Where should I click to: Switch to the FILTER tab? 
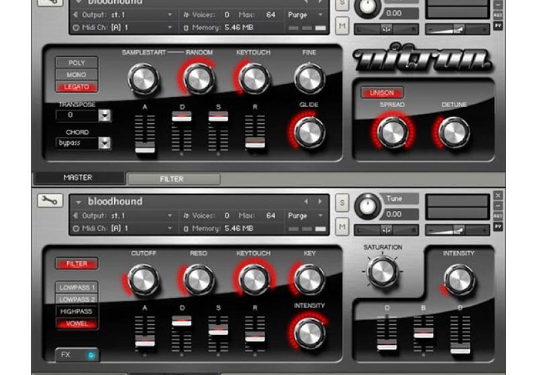(173, 179)
